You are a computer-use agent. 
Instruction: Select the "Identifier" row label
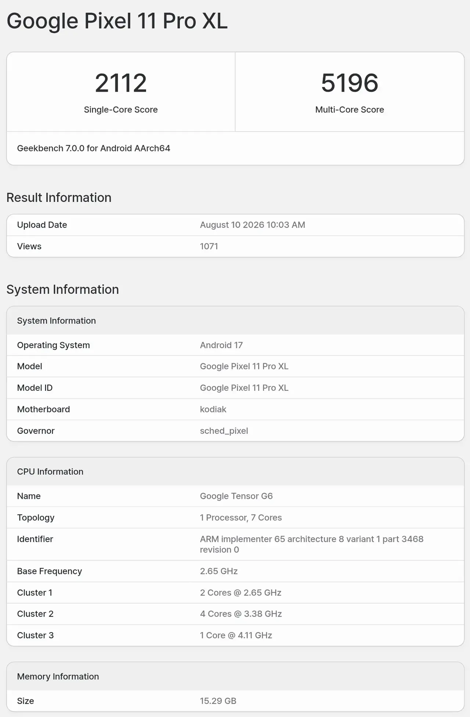point(35,539)
